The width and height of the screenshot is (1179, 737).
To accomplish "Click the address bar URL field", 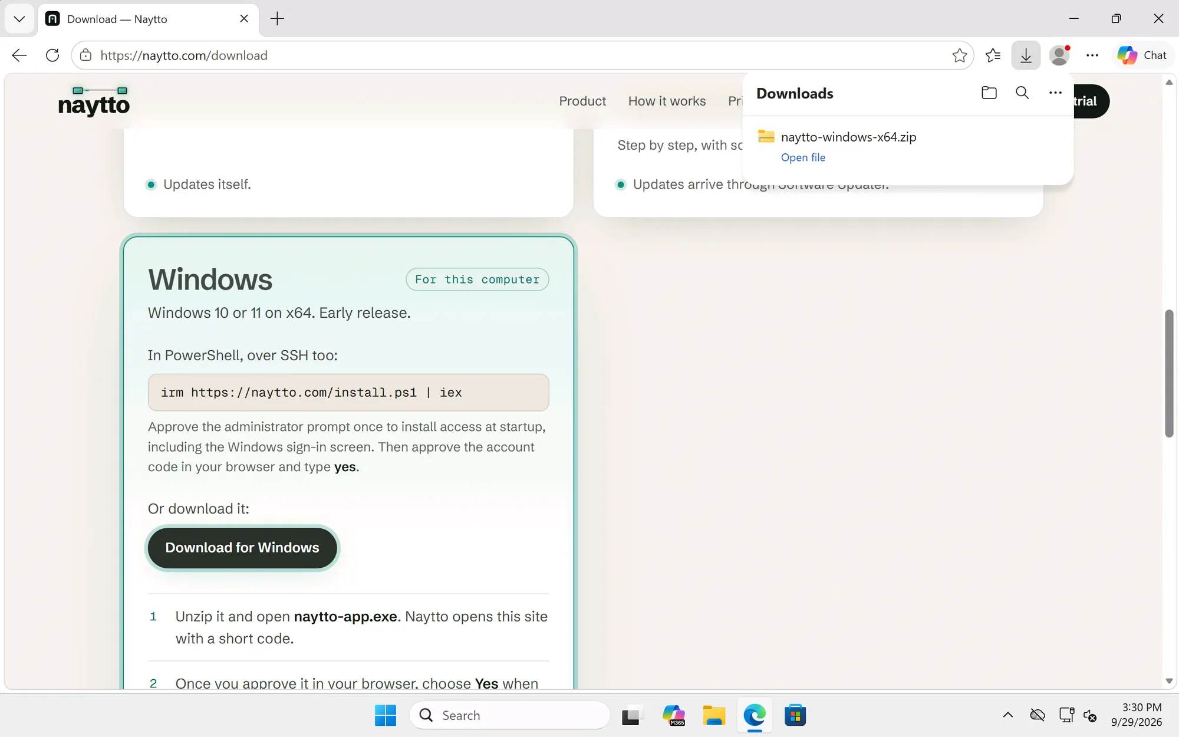I will tap(522, 55).
